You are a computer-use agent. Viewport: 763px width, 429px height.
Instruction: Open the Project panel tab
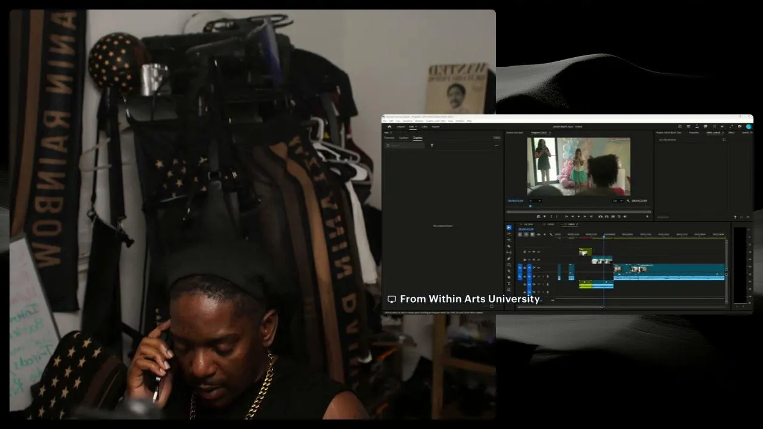coord(669,132)
